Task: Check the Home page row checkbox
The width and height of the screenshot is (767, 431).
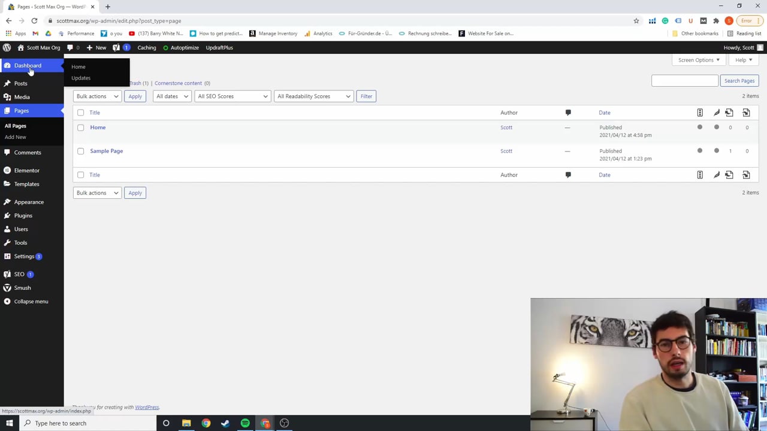Action: point(81,128)
